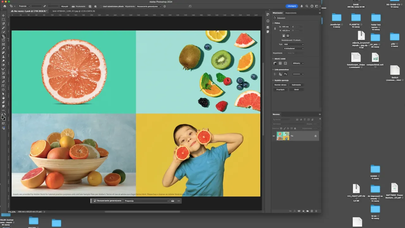Viewport: 405px width, 228px height.
Task: Click the search icon in top bar
Action: [307, 6]
